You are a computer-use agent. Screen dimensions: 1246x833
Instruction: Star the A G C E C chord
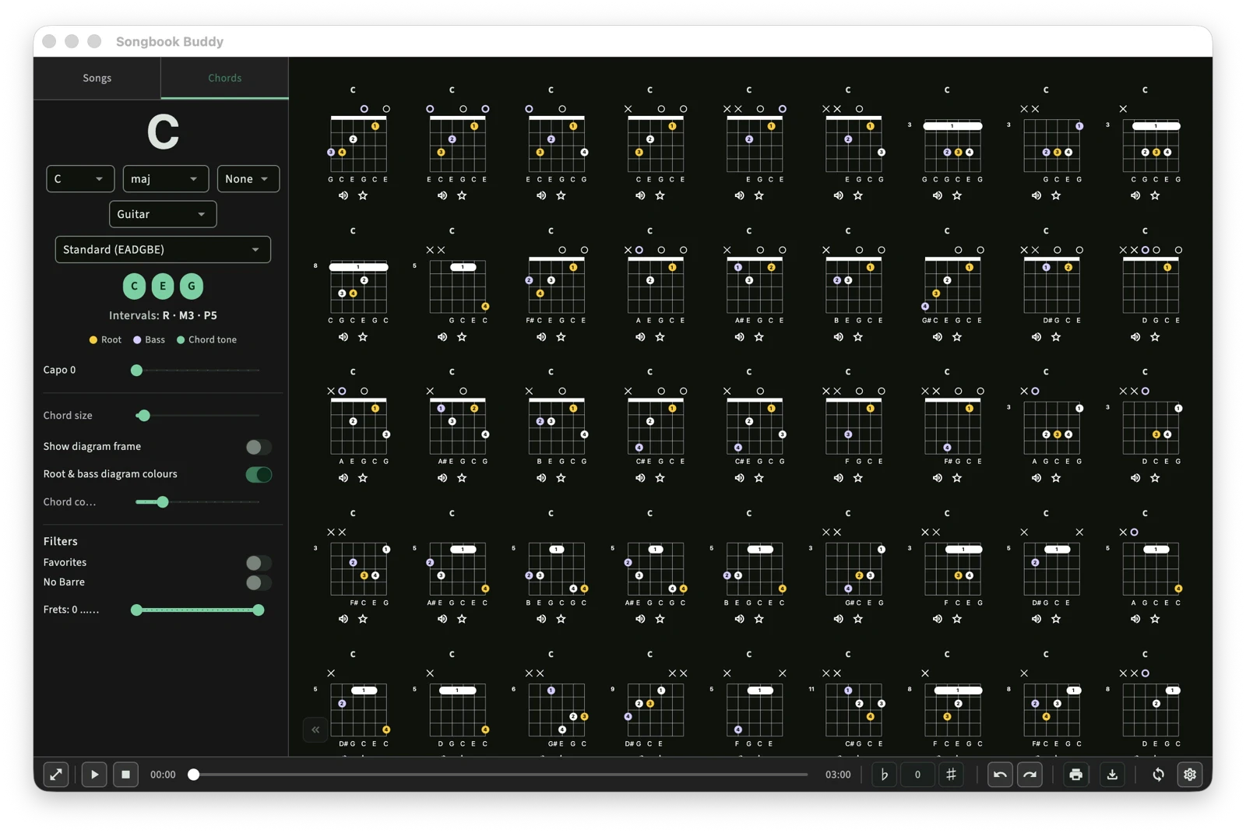(1155, 619)
